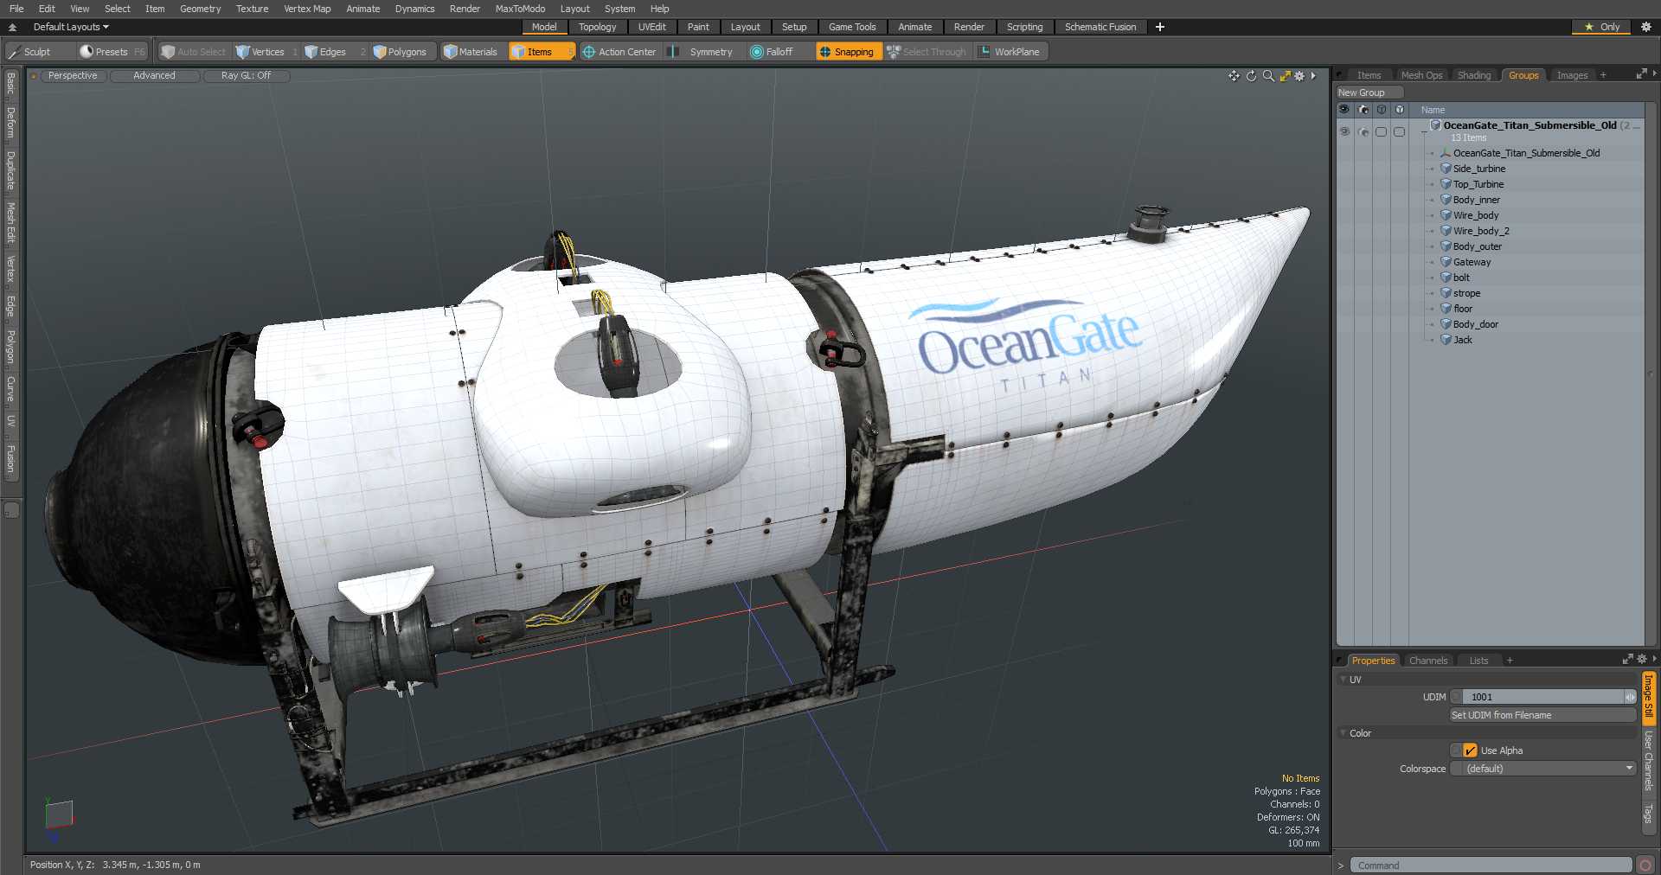Image resolution: width=1661 pixels, height=875 pixels.
Task: Switch to Items selection mode
Action: pyautogui.click(x=541, y=52)
